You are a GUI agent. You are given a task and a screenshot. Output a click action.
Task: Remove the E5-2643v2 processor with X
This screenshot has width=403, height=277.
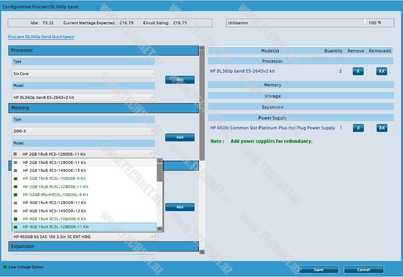coord(358,71)
